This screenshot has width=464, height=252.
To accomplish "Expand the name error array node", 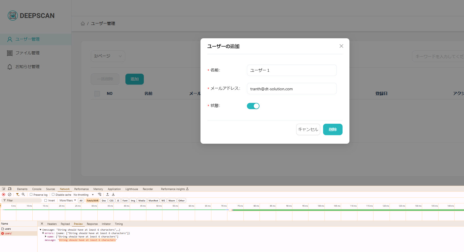I will click(46, 237).
